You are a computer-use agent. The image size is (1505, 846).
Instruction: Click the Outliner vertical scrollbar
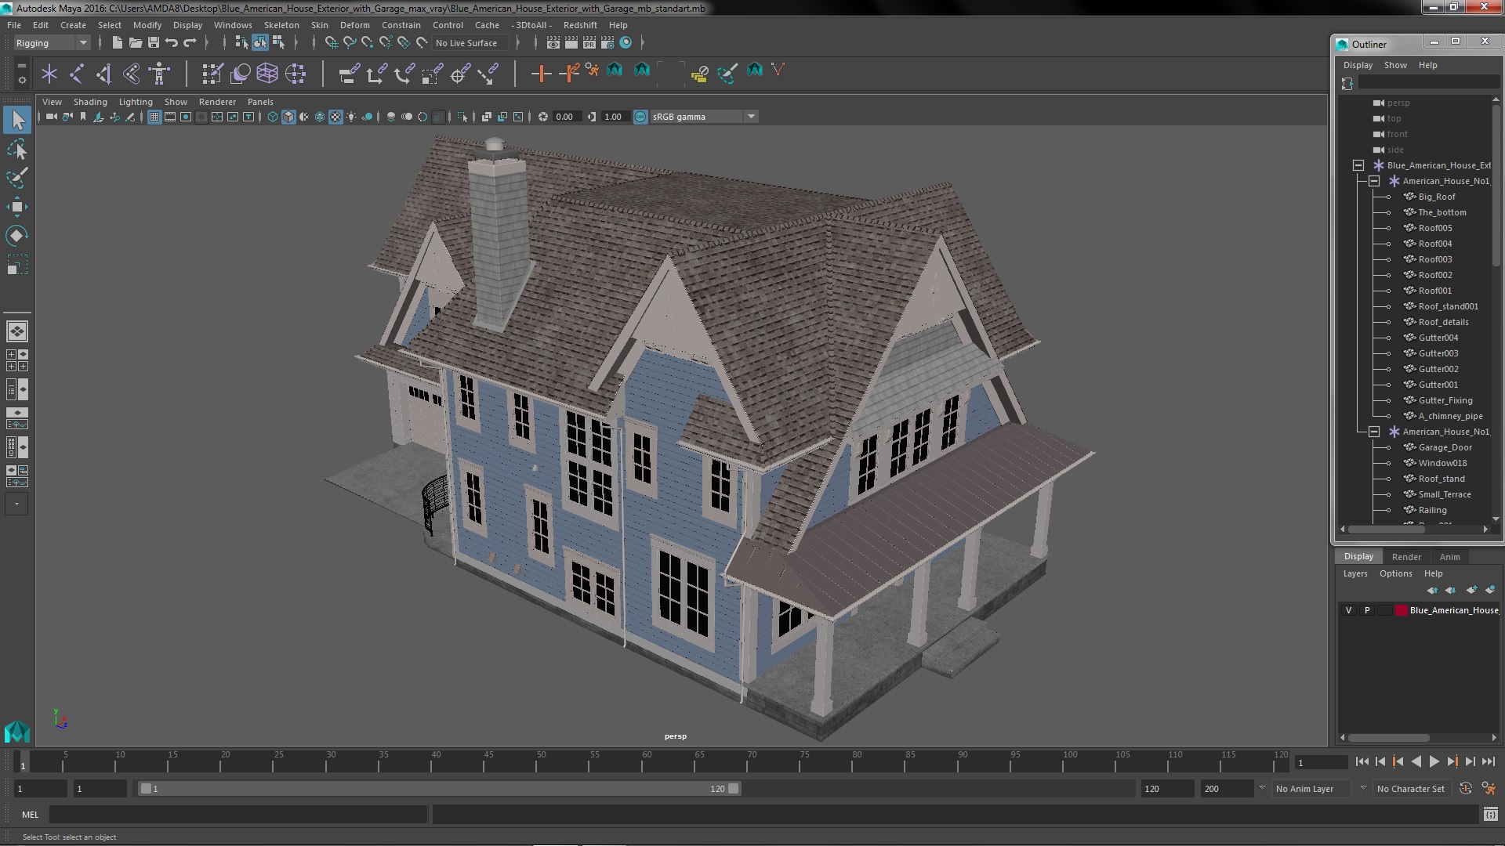[x=1496, y=186]
